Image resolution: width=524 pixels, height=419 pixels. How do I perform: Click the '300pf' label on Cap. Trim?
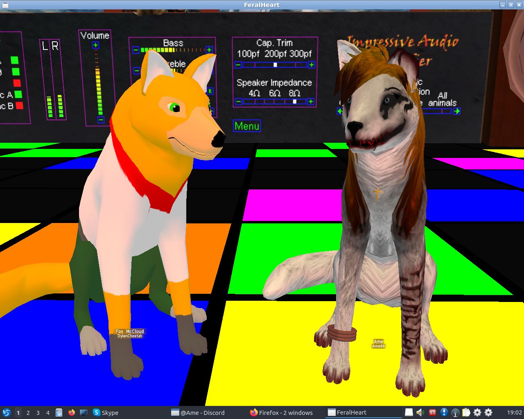pyautogui.click(x=301, y=54)
